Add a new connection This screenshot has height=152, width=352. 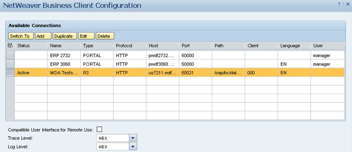(x=43, y=36)
